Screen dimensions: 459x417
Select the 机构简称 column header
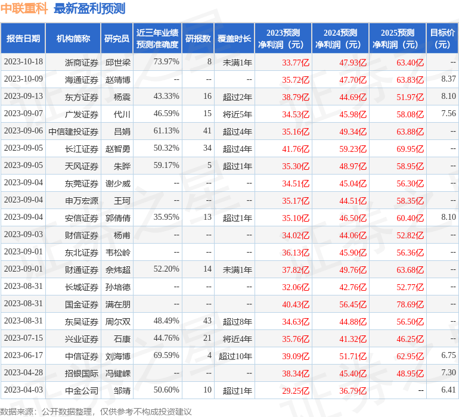73,38
